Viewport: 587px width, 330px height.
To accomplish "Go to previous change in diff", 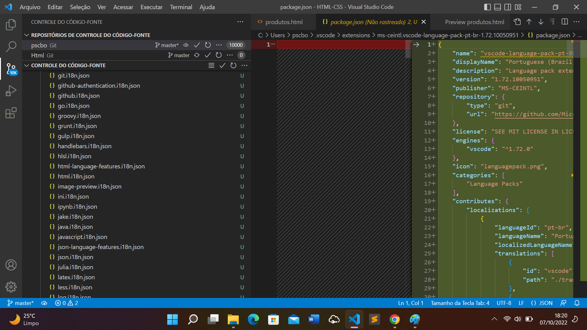I will pyautogui.click(x=529, y=22).
